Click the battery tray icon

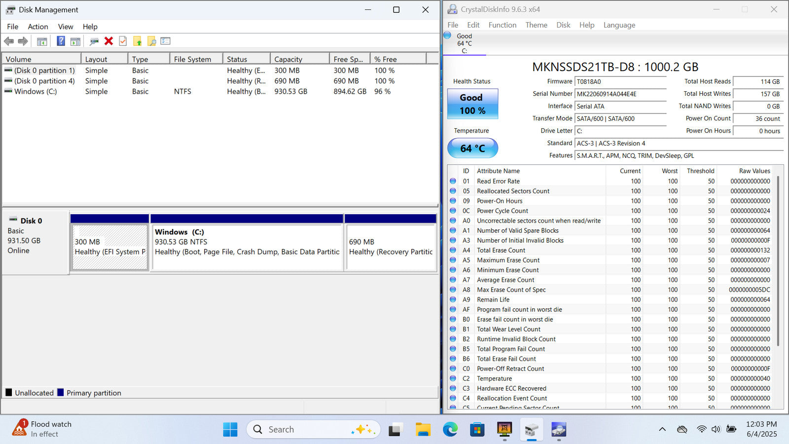731,429
